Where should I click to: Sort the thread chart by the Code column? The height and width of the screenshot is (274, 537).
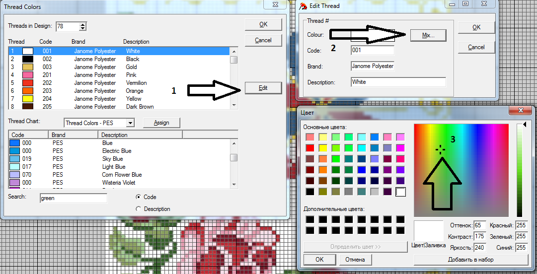28,135
